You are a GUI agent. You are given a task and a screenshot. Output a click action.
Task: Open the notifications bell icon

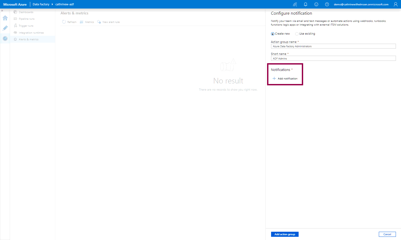coord(306,4)
